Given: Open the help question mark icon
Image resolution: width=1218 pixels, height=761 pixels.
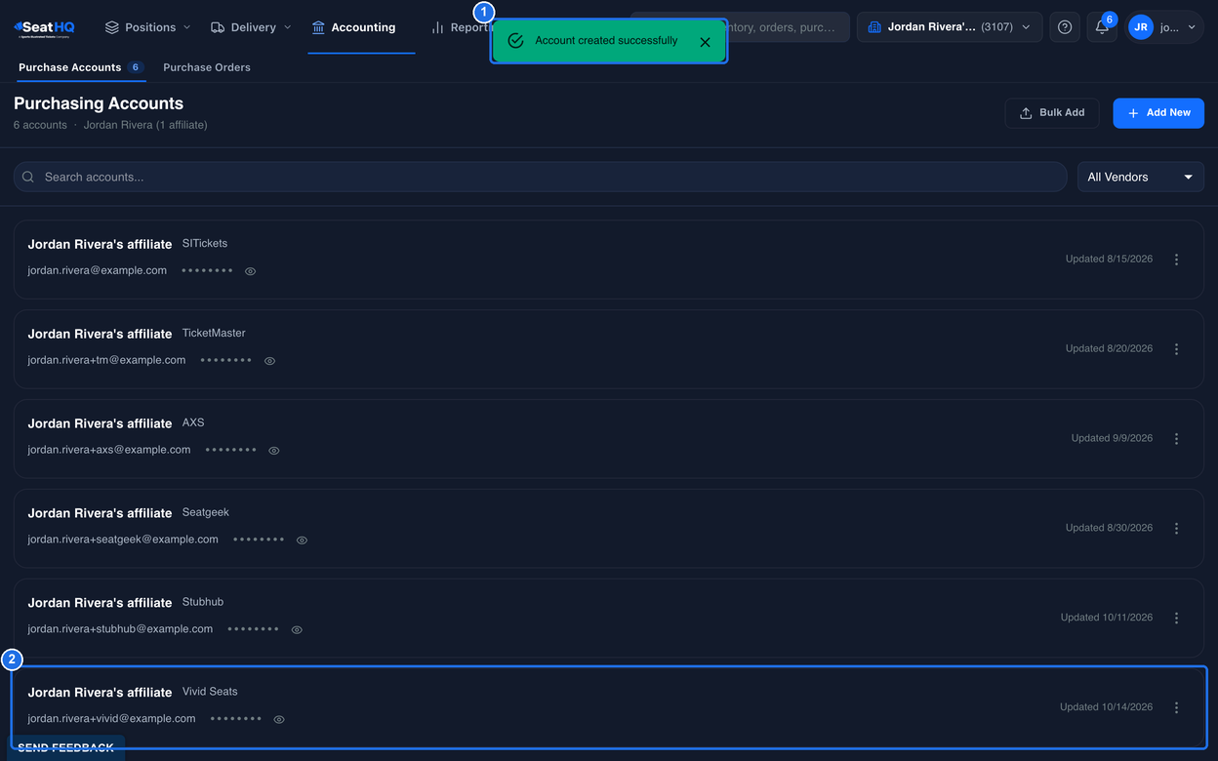Looking at the screenshot, I should (x=1065, y=27).
